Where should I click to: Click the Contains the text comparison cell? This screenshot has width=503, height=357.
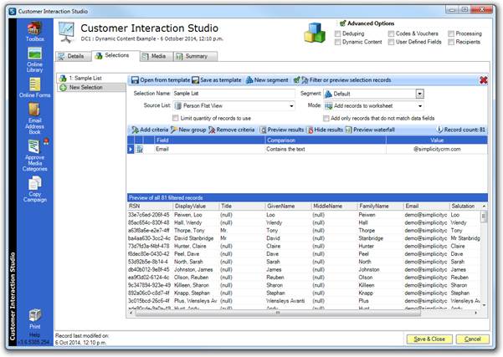click(x=326, y=149)
